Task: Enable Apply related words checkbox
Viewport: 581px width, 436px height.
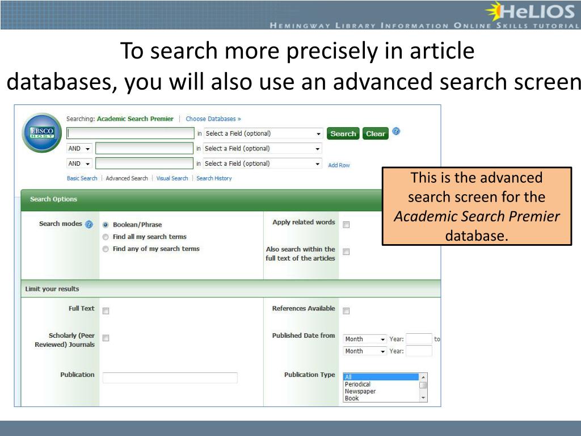Action: (346, 225)
